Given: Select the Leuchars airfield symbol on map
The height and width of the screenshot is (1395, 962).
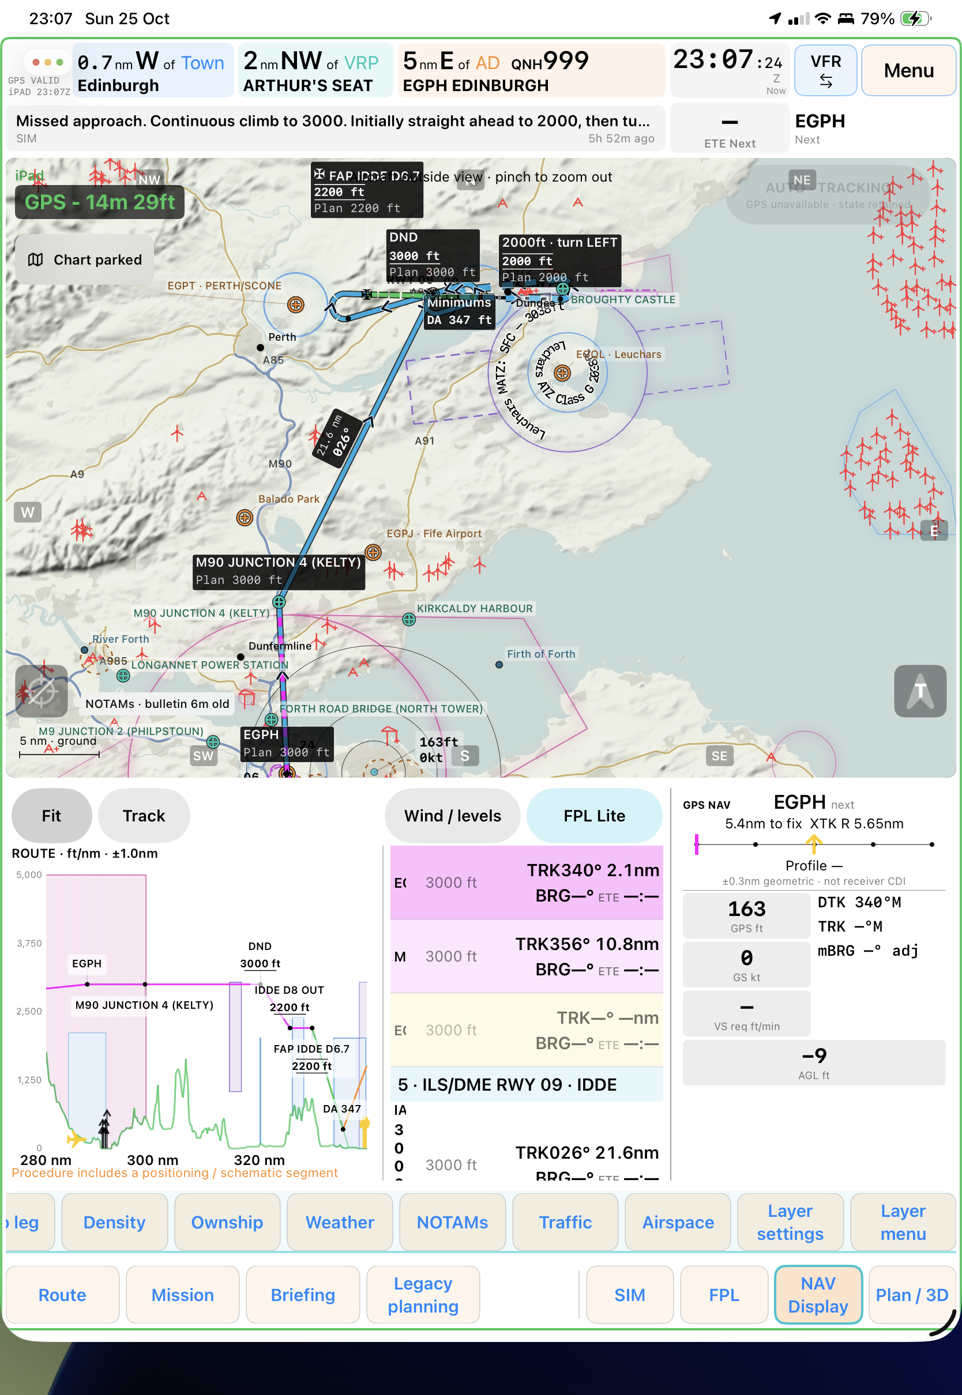Looking at the screenshot, I should [562, 373].
